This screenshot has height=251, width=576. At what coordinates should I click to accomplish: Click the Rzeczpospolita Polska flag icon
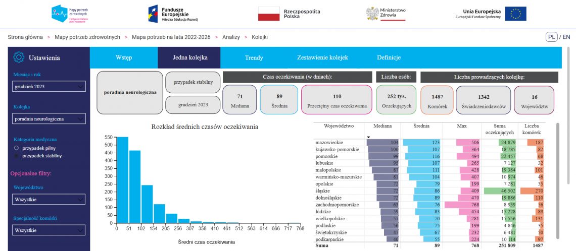[x=268, y=14]
